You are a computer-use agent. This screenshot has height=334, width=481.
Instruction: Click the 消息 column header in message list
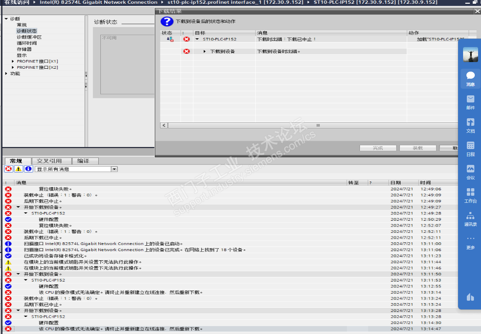click(x=180, y=183)
